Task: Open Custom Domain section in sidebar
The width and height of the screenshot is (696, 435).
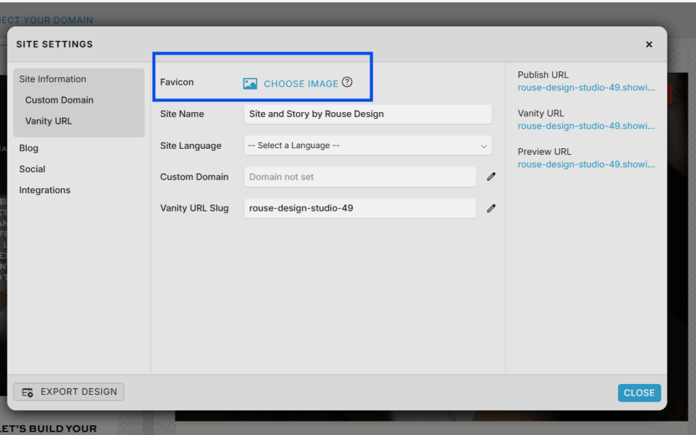Action: [59, 100]
